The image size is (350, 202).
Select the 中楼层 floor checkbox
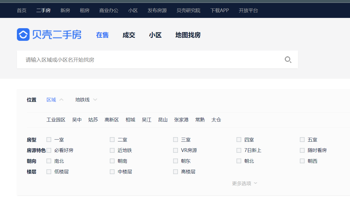point(112,172)
